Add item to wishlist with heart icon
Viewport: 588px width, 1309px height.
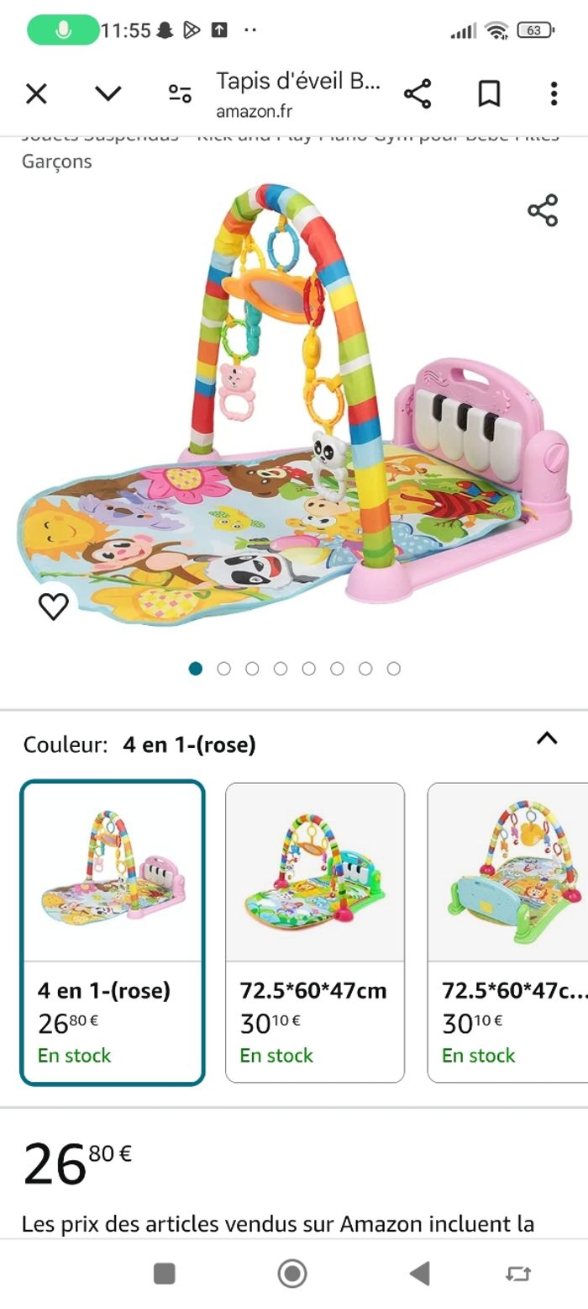click(54, 606)
